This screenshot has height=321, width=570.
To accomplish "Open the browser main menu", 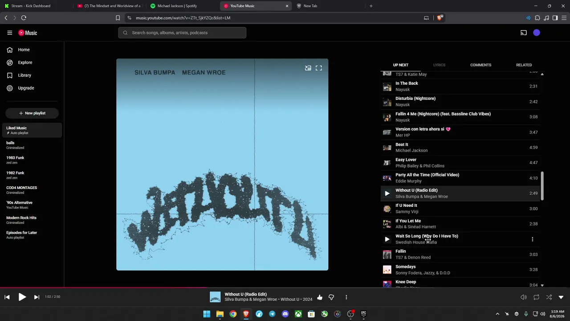I will 564,18.
